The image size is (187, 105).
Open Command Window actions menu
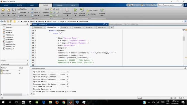point(185,69)
